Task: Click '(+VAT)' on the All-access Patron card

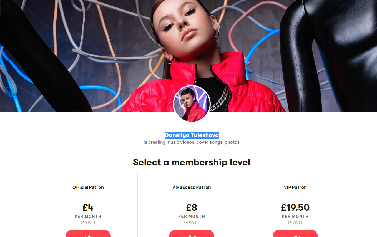Action: [x=192, y=222]
